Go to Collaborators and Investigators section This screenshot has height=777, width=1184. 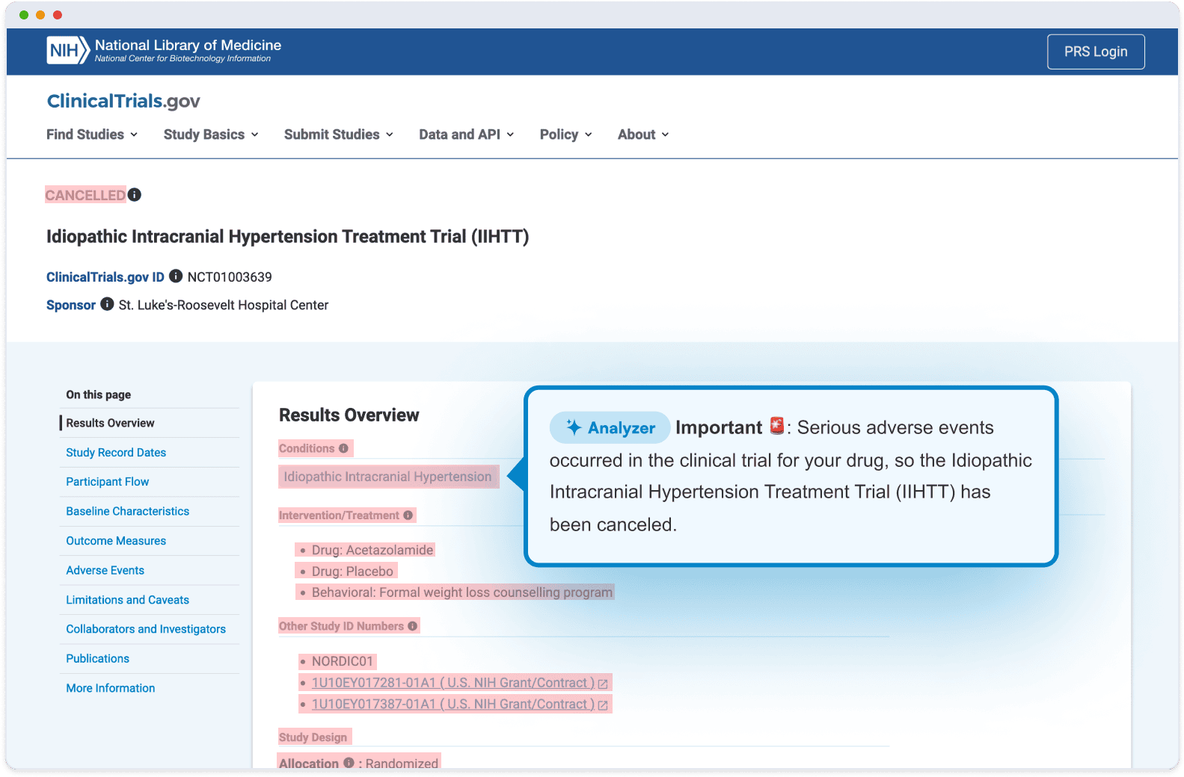pyautogui.click(x=146, y=629)
